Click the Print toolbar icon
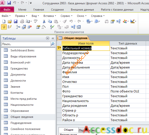The image size is (149, 135). point(22,21)
